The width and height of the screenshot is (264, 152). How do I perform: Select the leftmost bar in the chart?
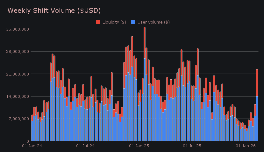[x=32, y=131]
